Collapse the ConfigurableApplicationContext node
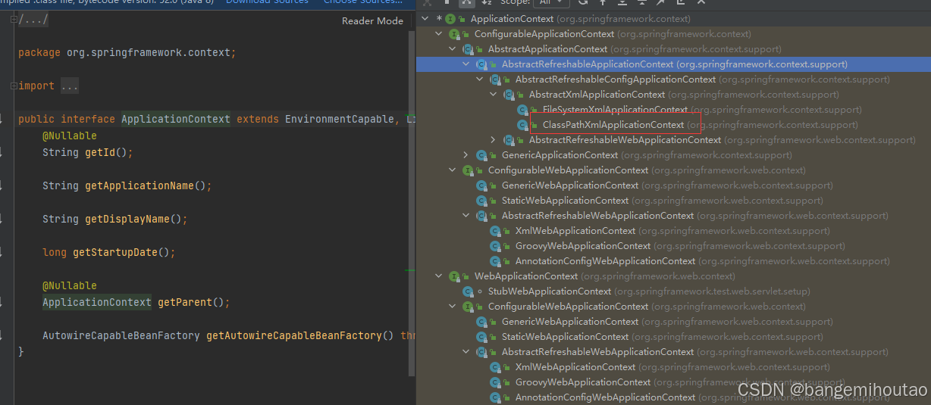This screenshot has width=931, height=405. click(439, 34)
